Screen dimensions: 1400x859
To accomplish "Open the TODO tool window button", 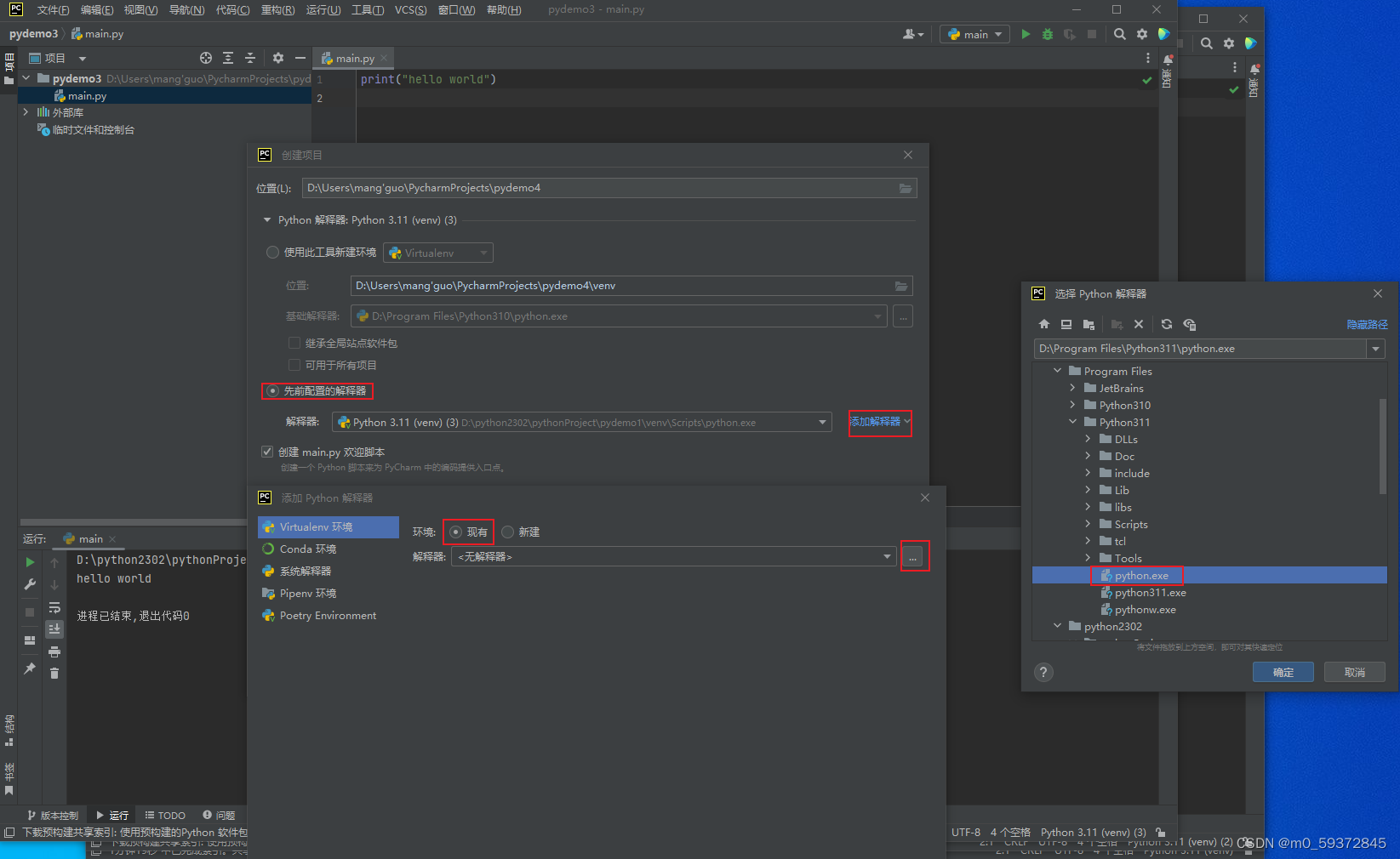I will pos(165,816).
